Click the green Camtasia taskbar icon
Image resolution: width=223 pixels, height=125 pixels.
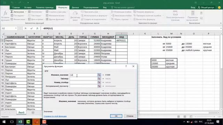28,122
